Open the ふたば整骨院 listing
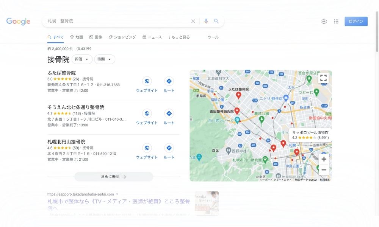Screen dimensions: 379x227 [x=62, y=73]
